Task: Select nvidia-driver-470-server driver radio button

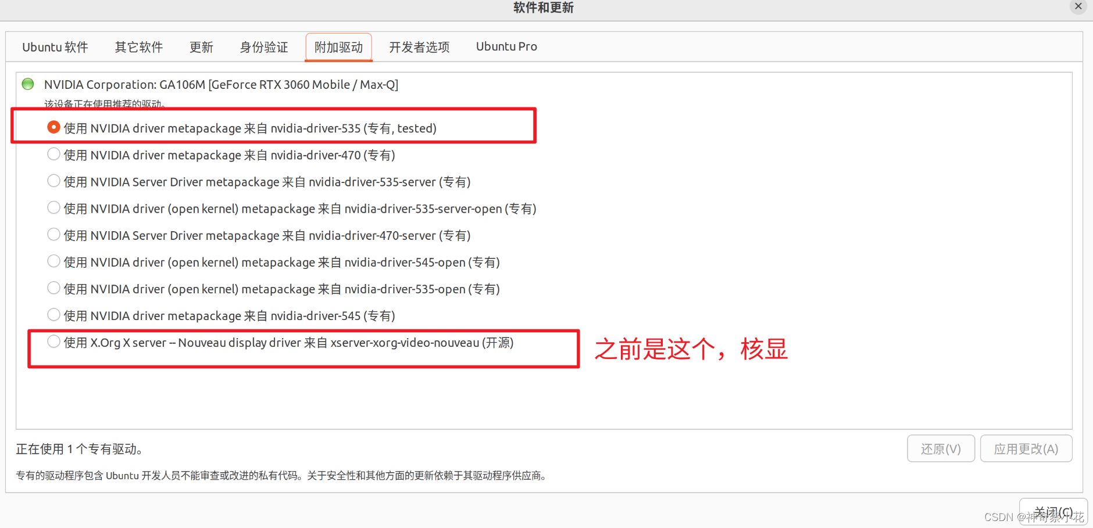Action: 53,234
